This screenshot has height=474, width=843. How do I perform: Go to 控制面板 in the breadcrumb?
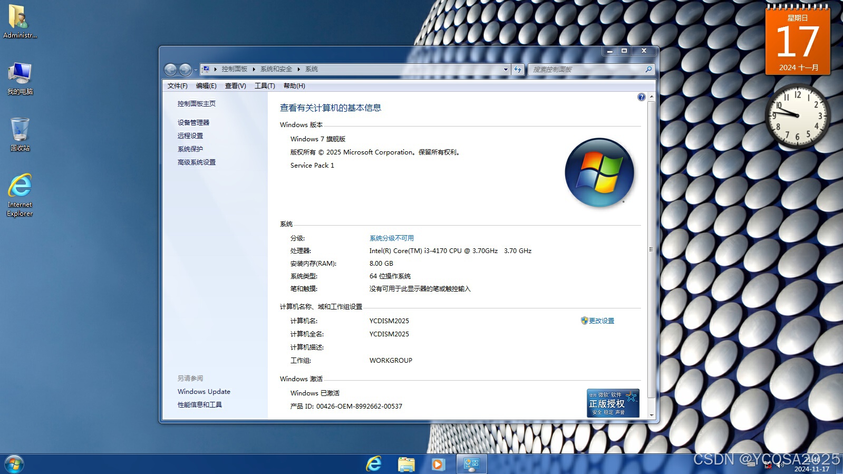[235, 69]
